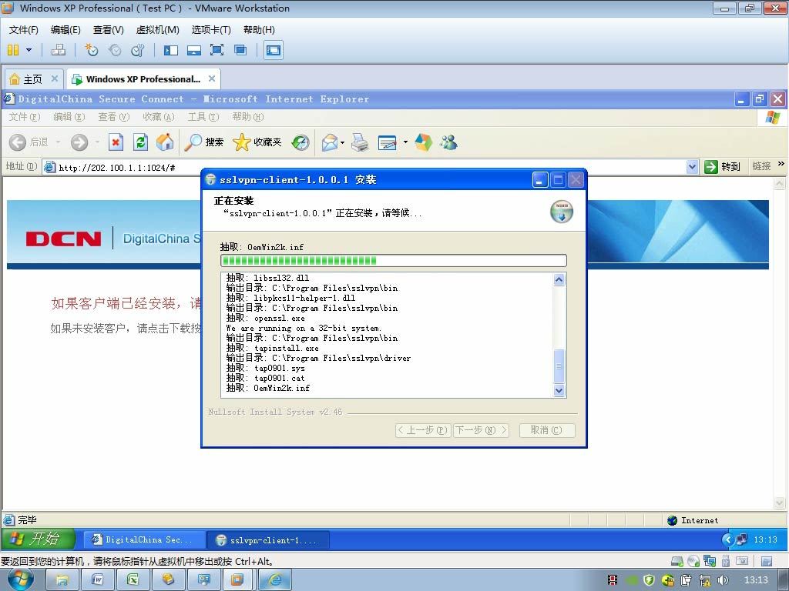Print page with IE printer icon
The image size is (789, 591).
tap(360, 142)
